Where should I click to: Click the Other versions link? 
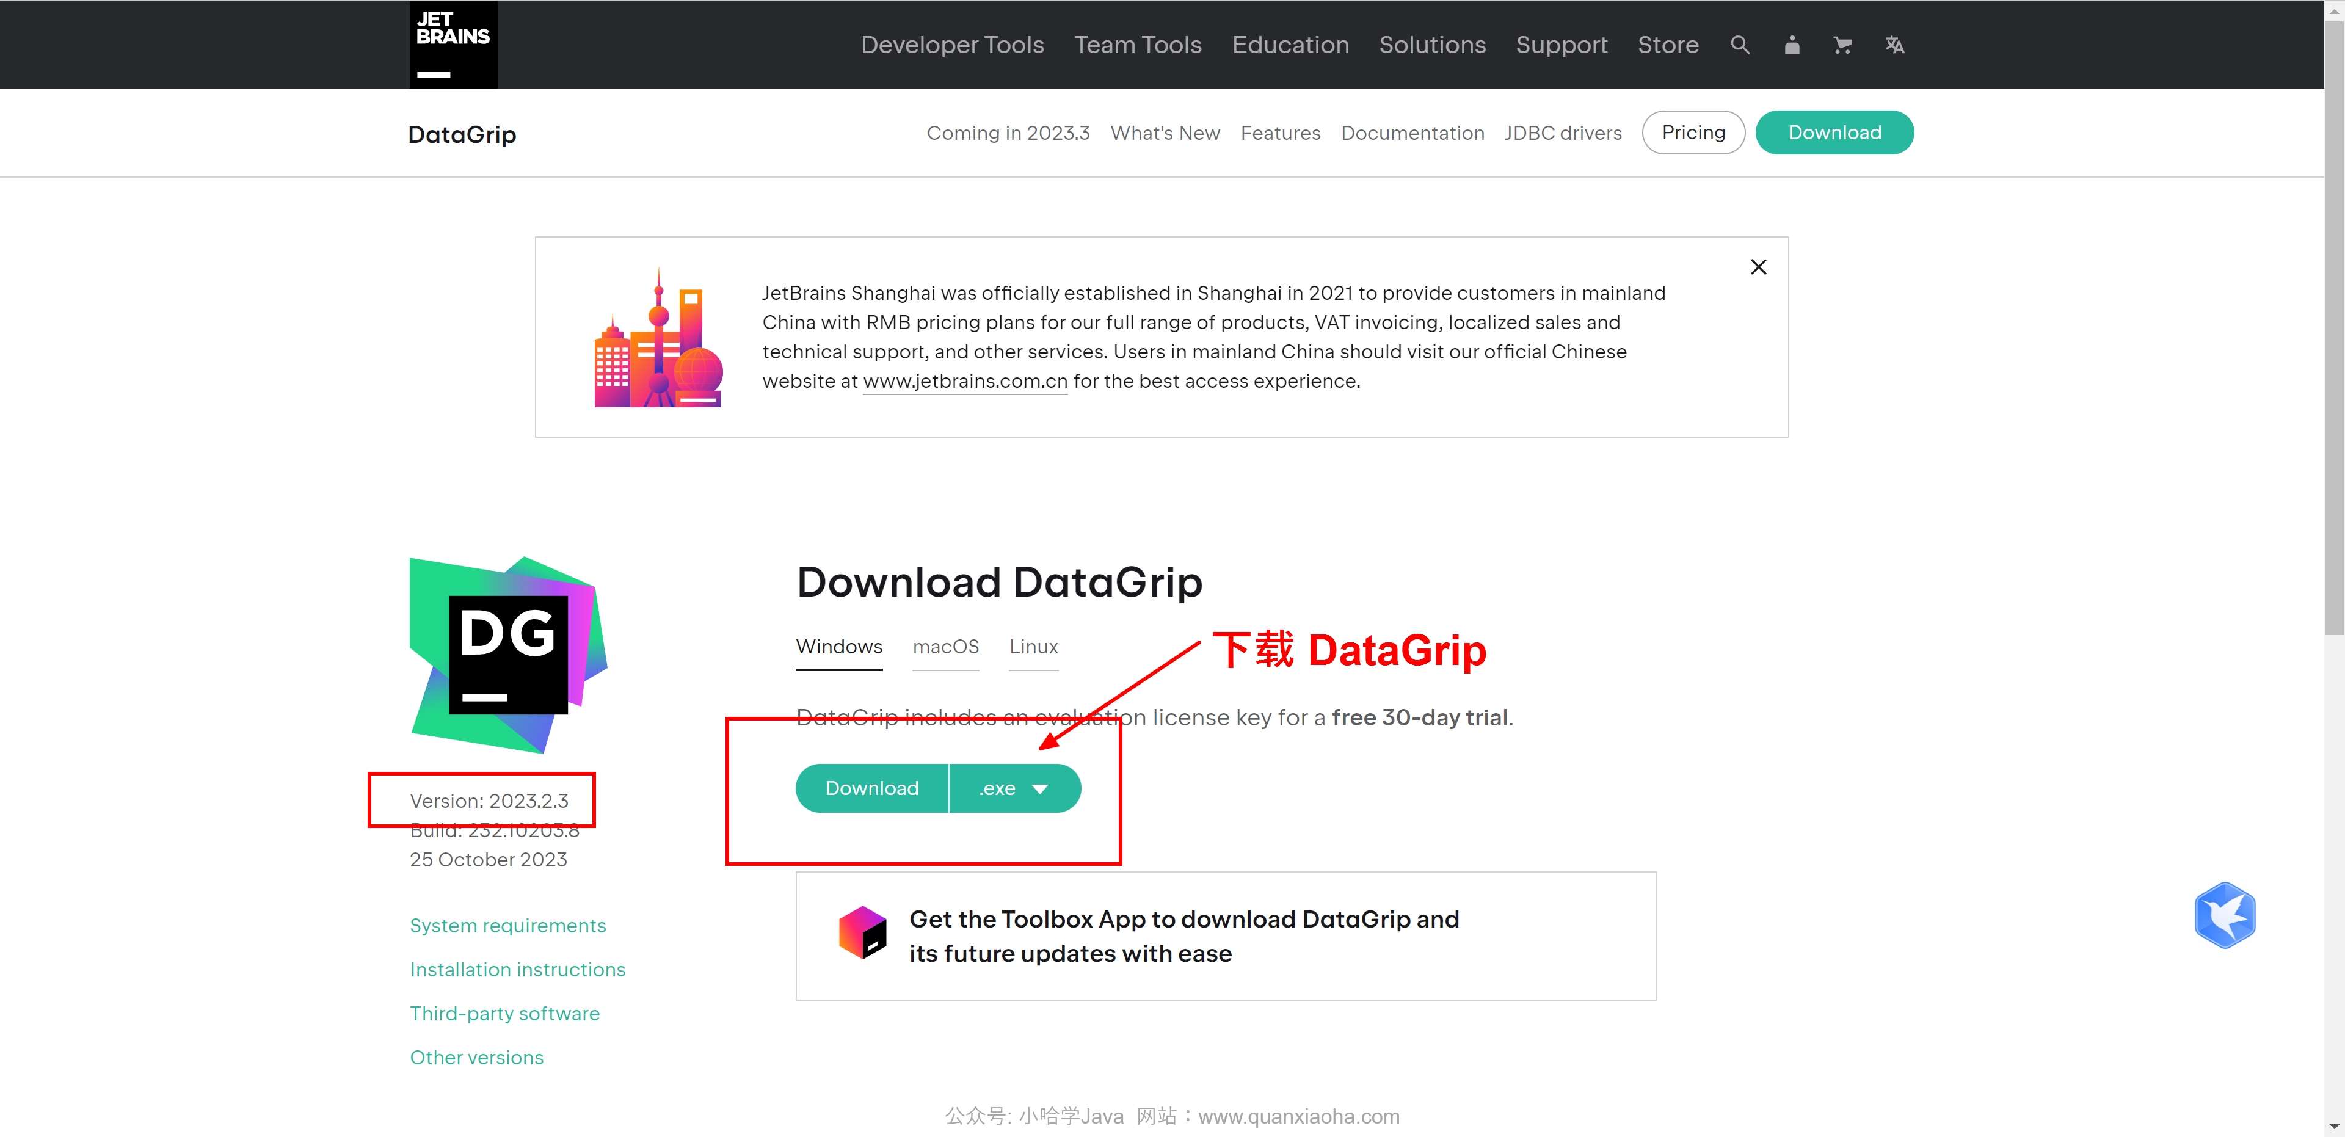tap(476, 1056)
